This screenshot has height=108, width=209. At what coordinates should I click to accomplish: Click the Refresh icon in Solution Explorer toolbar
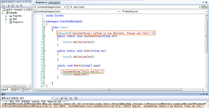tap(12, 6)
